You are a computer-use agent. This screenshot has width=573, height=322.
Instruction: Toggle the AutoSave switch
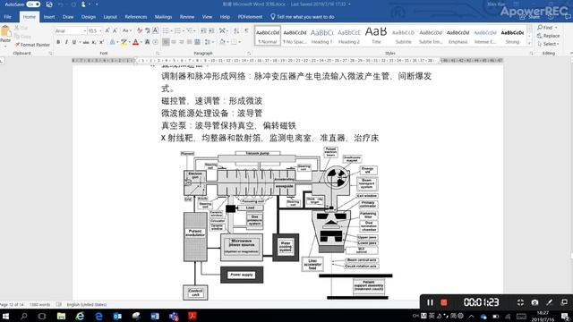pyautogui.click(x=33, y=4)
